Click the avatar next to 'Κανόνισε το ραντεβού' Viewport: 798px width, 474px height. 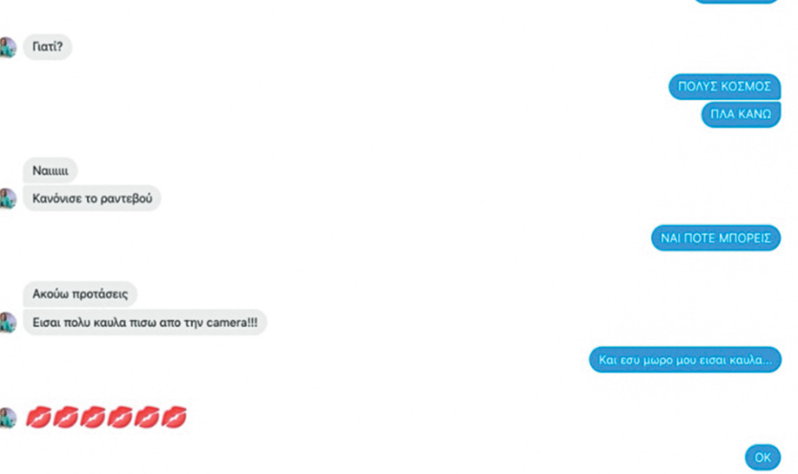[7, 198]
